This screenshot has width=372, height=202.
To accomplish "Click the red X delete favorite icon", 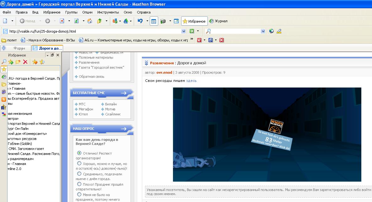I will coord(25,62).
